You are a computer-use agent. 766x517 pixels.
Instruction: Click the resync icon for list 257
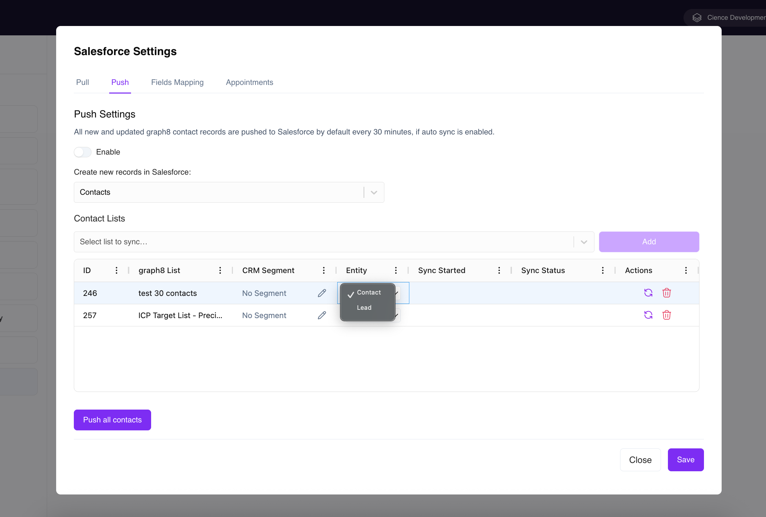pyautogui.click(x=648, y=315)
